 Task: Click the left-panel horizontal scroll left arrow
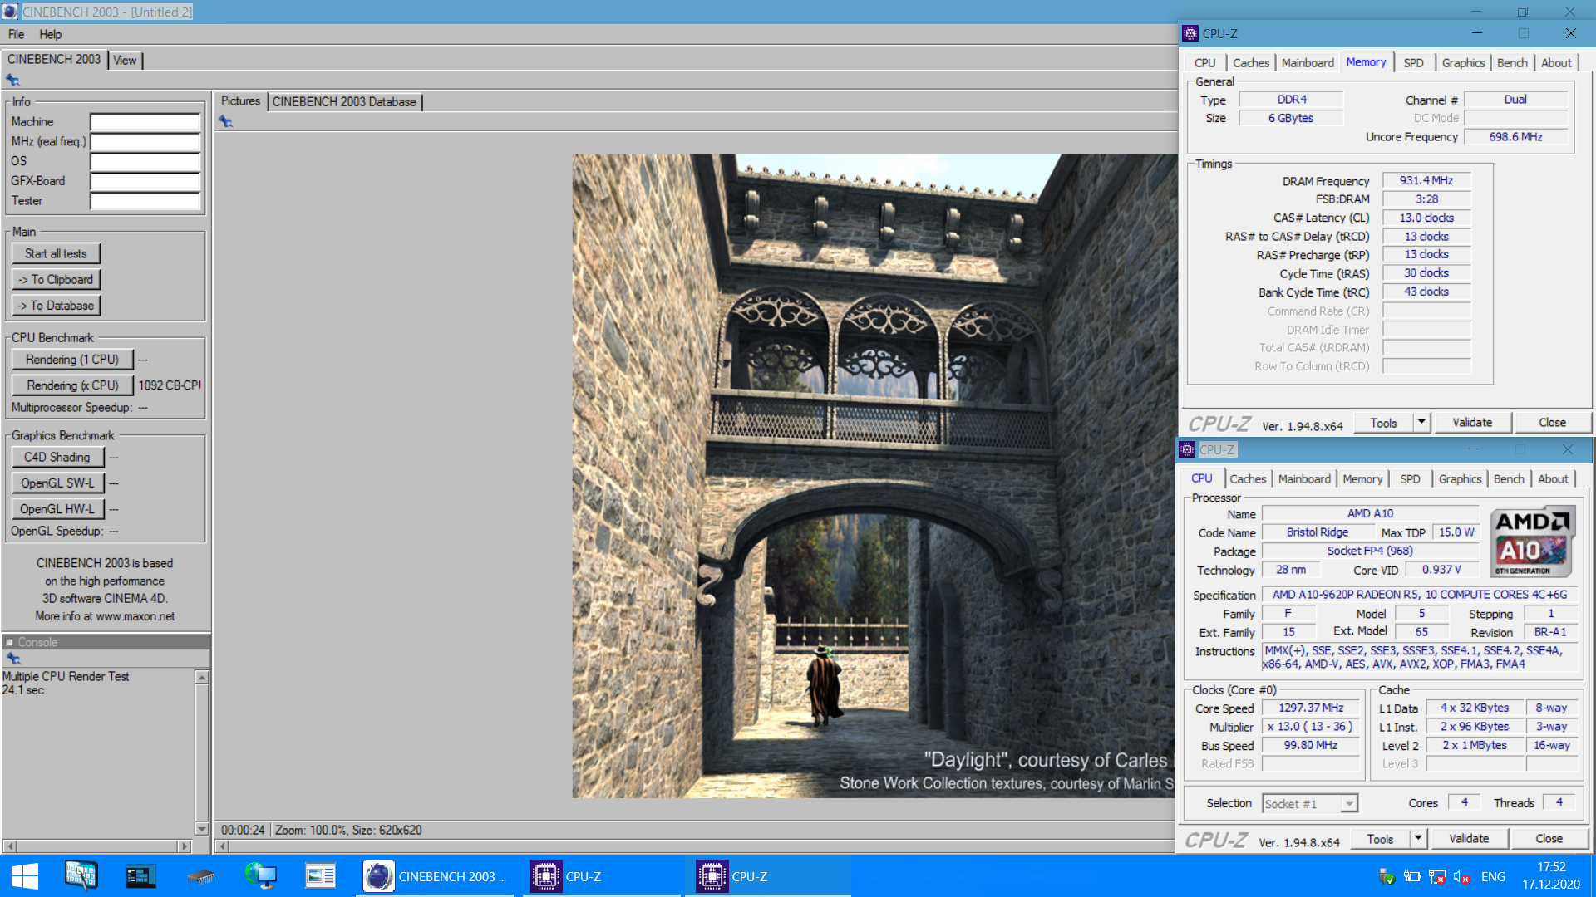[10, 846]
